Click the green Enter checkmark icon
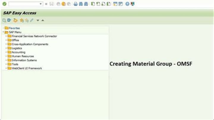214x120 pixels. pyautogui.click(x=4, y=4)
